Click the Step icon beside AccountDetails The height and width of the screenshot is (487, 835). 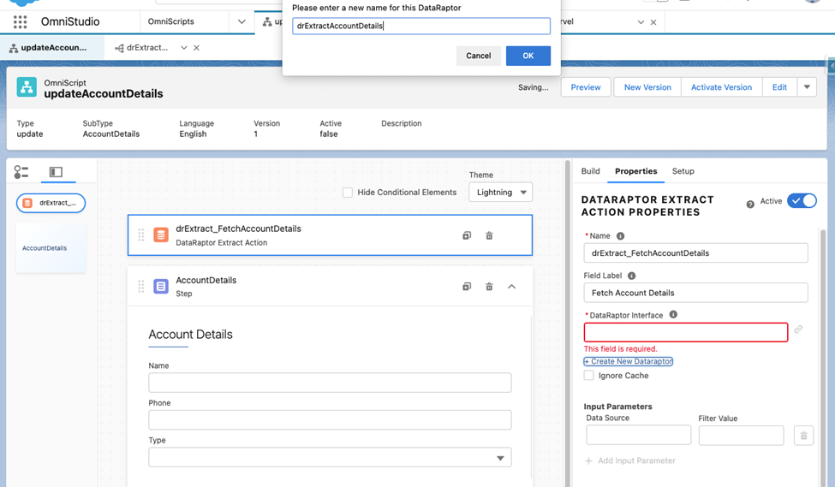click(x=161, y=287)
